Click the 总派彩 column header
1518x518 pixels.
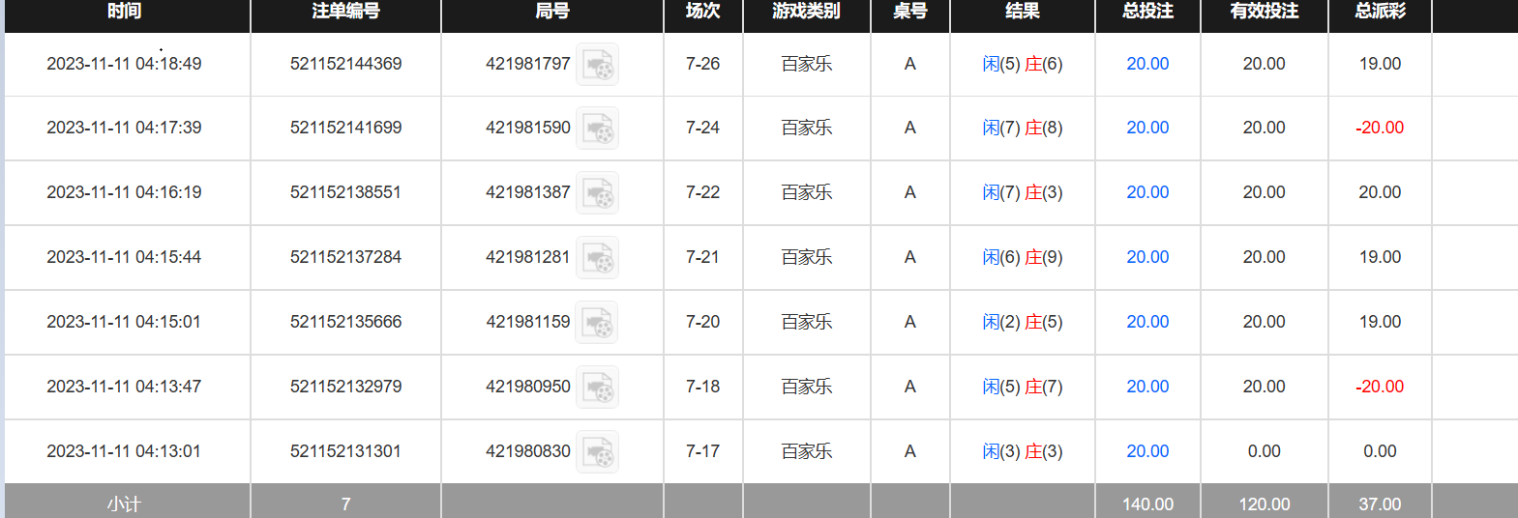pyautogui.click(x=1380, y=12)
